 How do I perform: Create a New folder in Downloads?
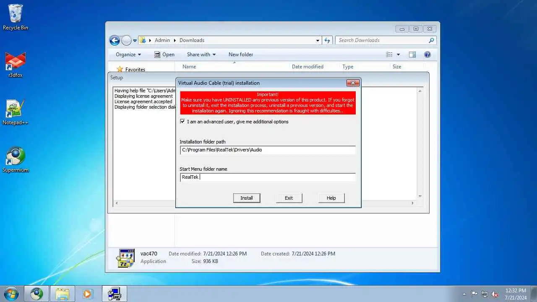241,55
